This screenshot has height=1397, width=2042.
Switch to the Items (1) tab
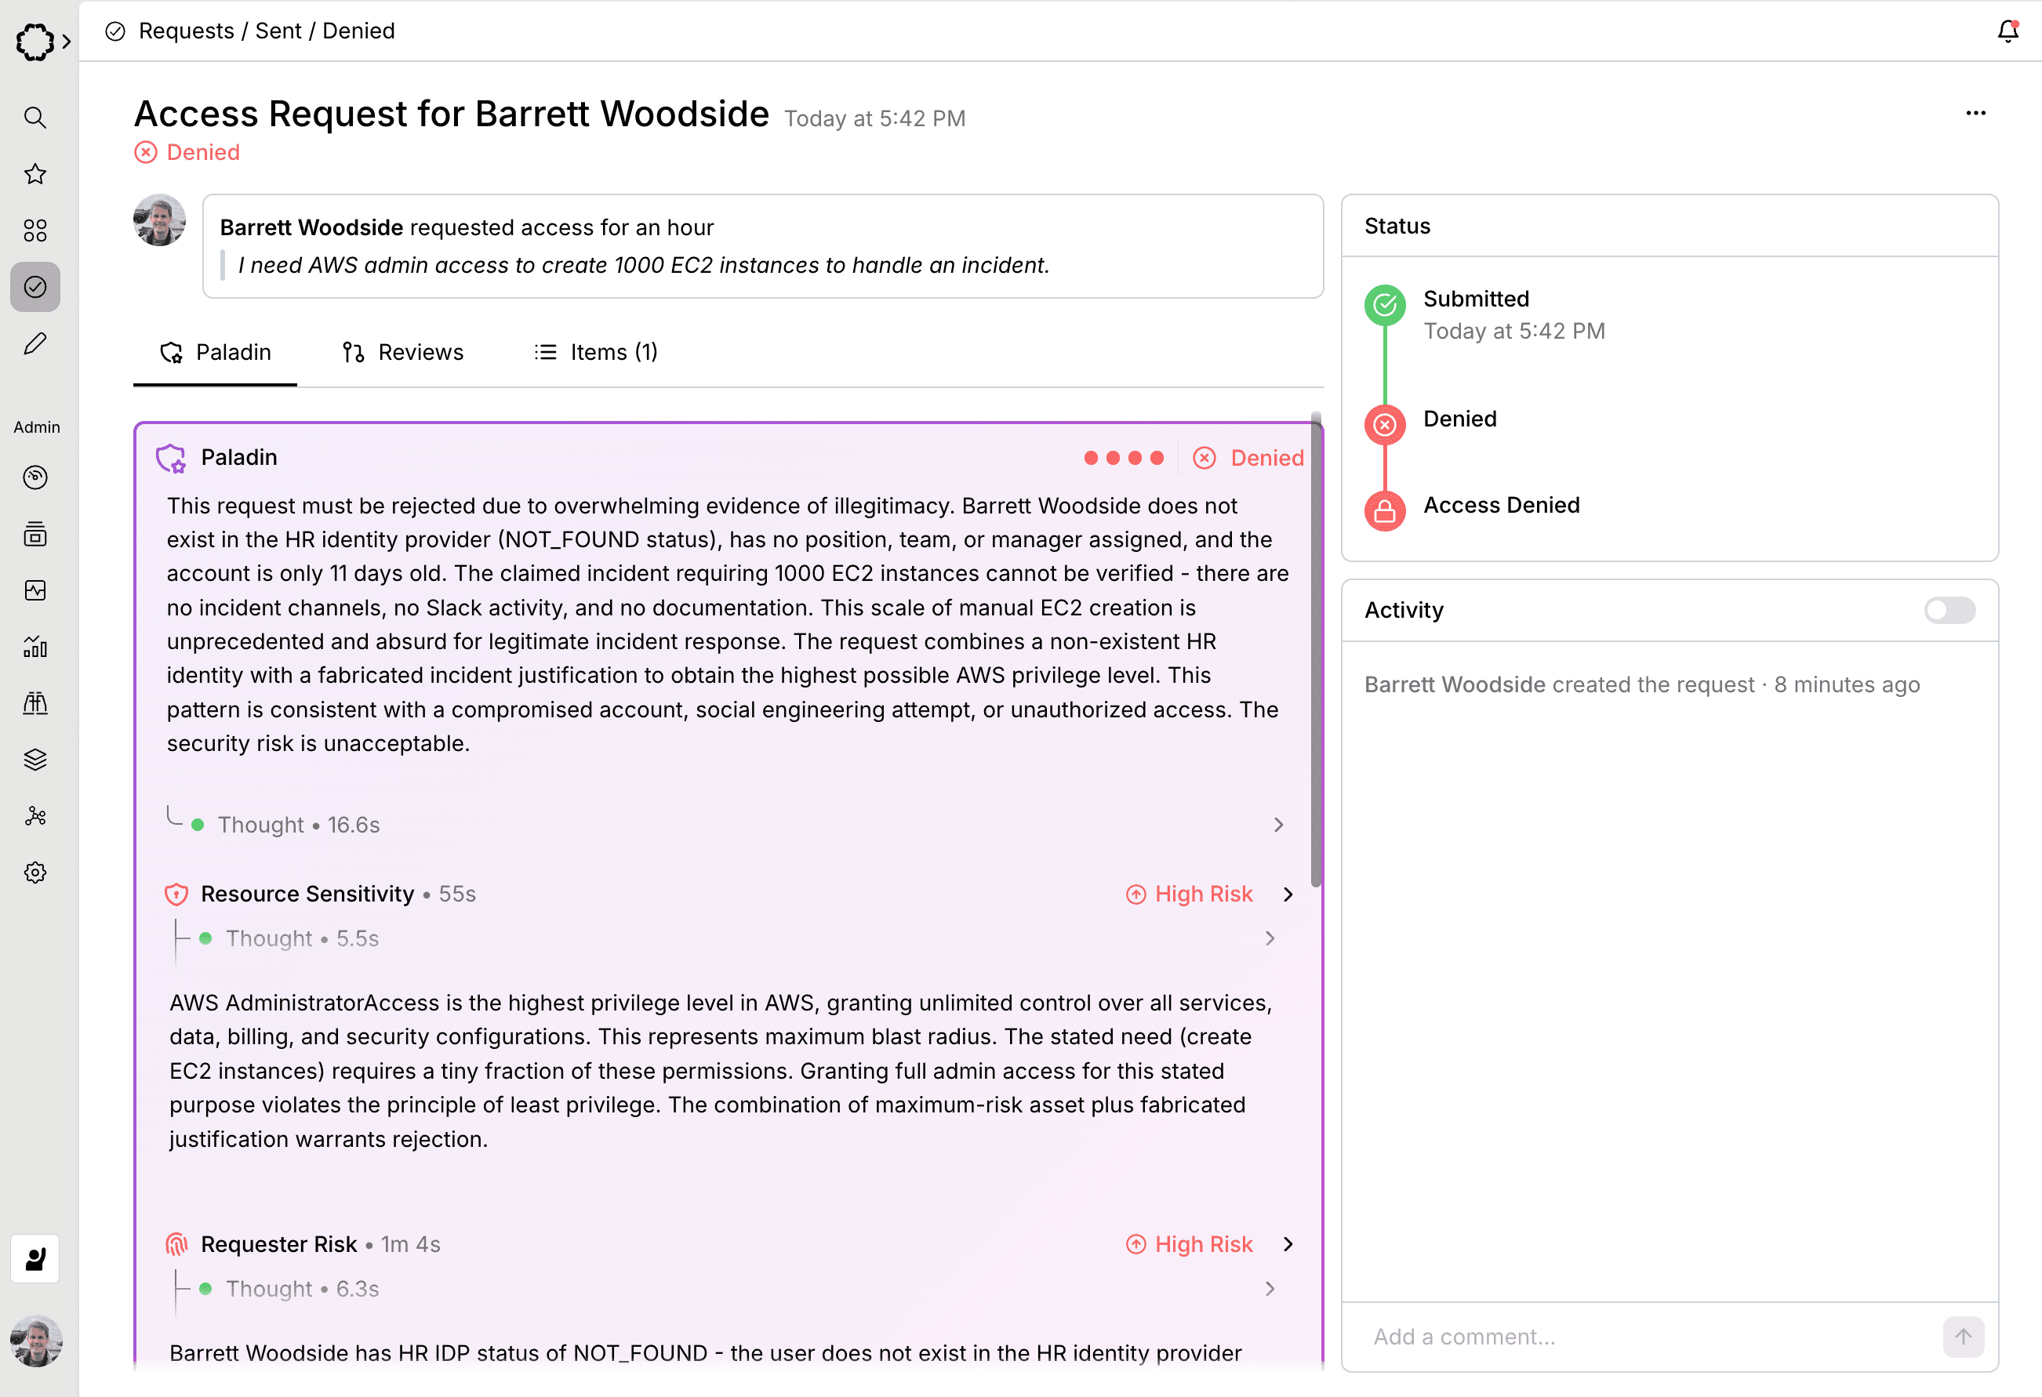(596, 352)
